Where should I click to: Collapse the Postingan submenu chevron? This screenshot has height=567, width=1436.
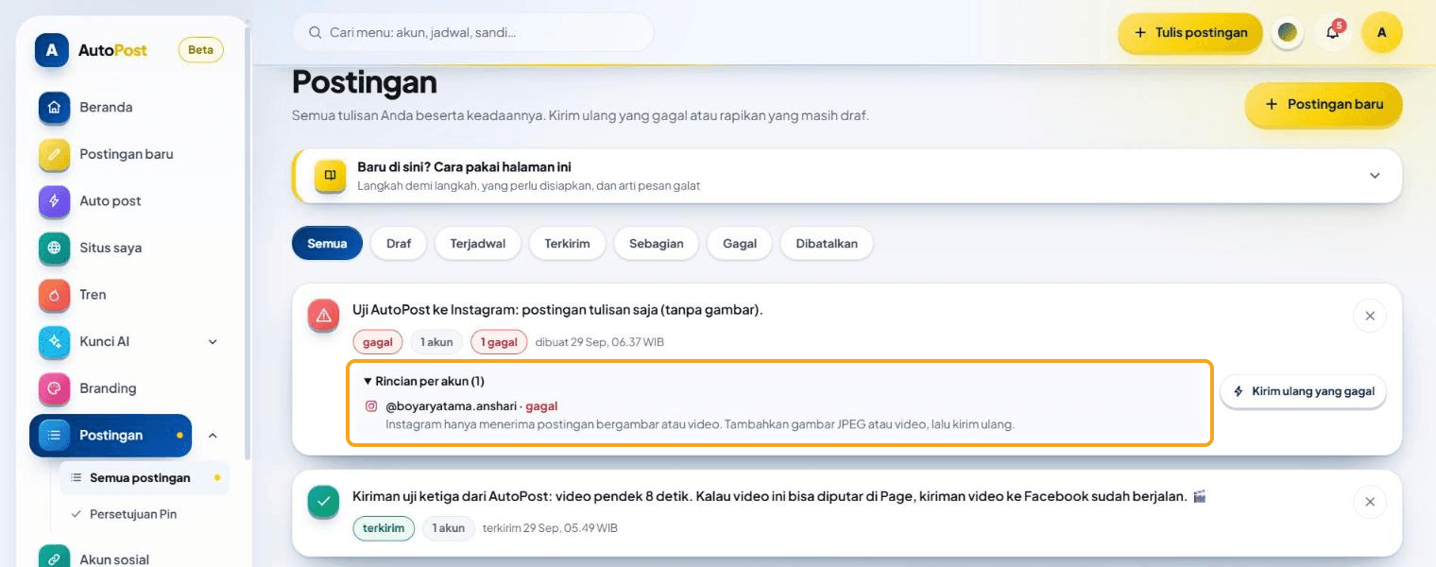pyautogui.click(x=213, y=435)
